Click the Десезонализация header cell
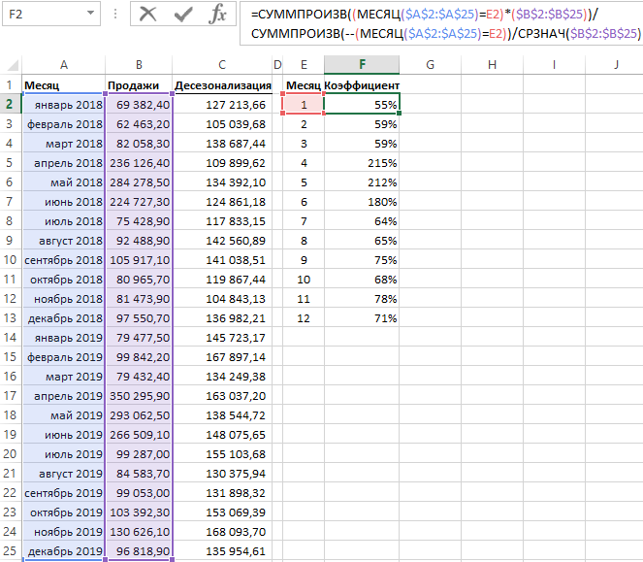The height and width of the screenshot is (562, 643). [222, 85]
